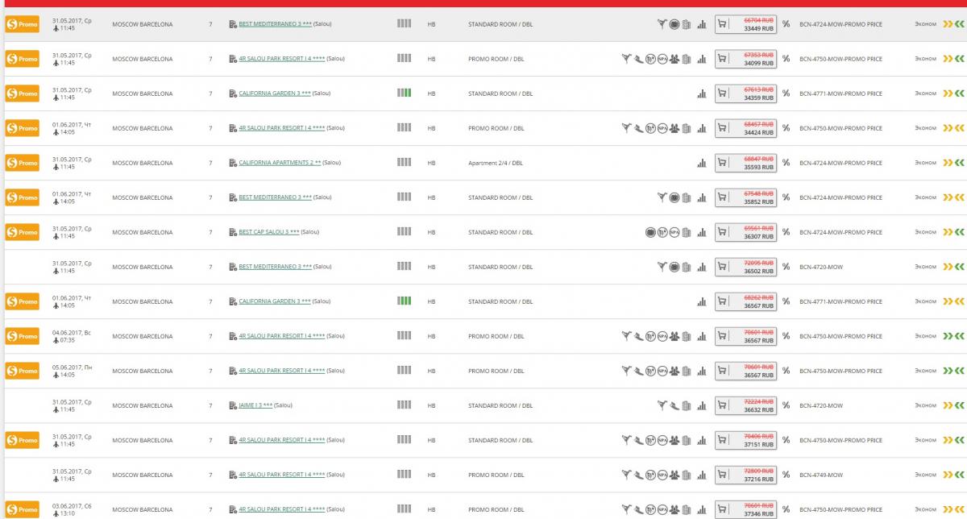Click the percent icon beside 35593 RUB
This screenshot has width=967, height=519.
coord(786,163)
